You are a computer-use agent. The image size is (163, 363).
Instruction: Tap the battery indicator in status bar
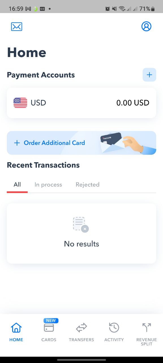pos(153,9)
